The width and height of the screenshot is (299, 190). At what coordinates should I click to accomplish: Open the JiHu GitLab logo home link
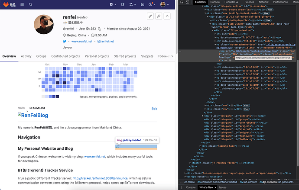[10, 4]
